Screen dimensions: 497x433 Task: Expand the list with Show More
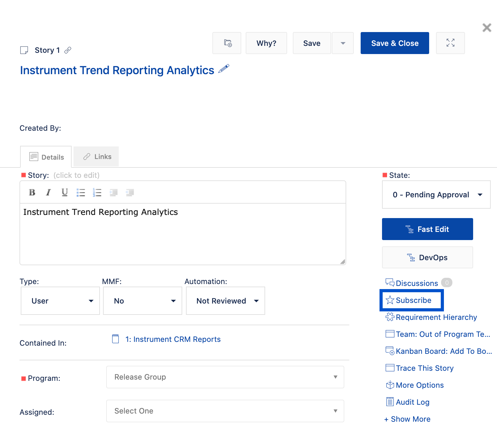click(407, 419)
